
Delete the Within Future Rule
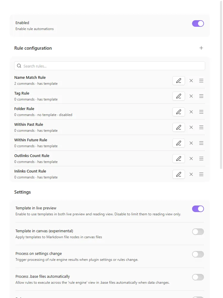pyautogui.click(x=191, y=143)
